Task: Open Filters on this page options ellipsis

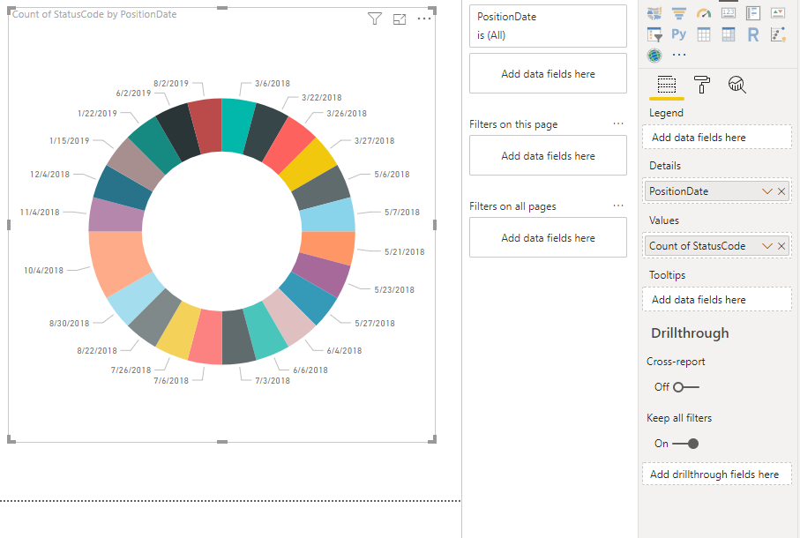Action: click(617, 124)
